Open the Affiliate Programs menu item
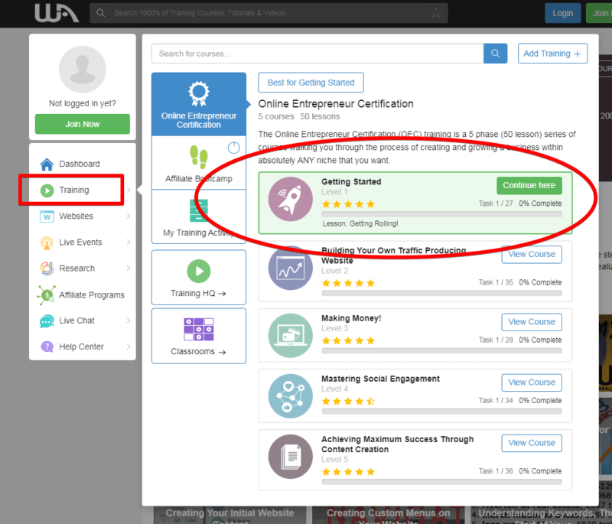This screenshot has width=612, height=524. 83,295
